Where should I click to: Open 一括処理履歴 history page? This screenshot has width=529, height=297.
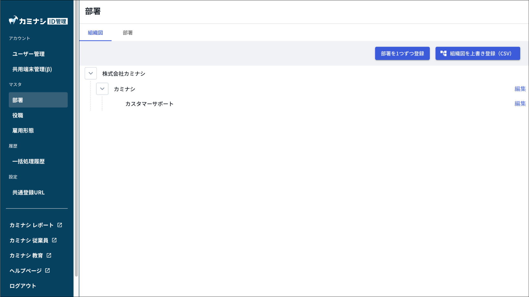coord(28,162)
